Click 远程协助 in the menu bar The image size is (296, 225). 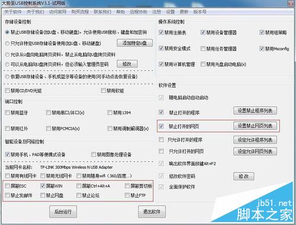click(x=139, y=12)
